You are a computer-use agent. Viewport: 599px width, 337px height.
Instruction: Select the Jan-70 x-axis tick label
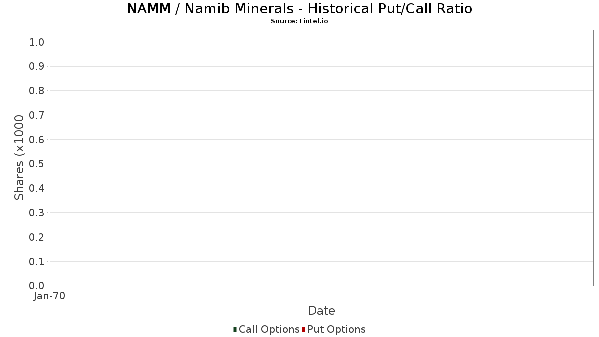(49, 296)
